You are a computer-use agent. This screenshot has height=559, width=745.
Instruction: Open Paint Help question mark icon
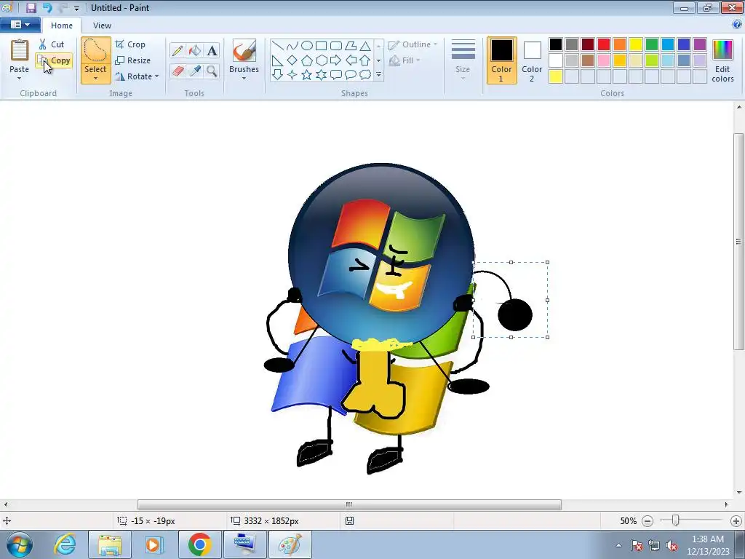click(737, 25)
